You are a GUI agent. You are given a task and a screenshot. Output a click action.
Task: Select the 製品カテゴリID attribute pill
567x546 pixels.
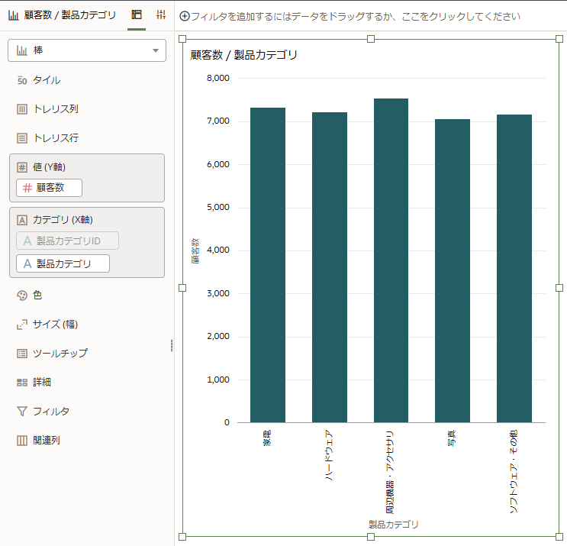tap(68, 241)
